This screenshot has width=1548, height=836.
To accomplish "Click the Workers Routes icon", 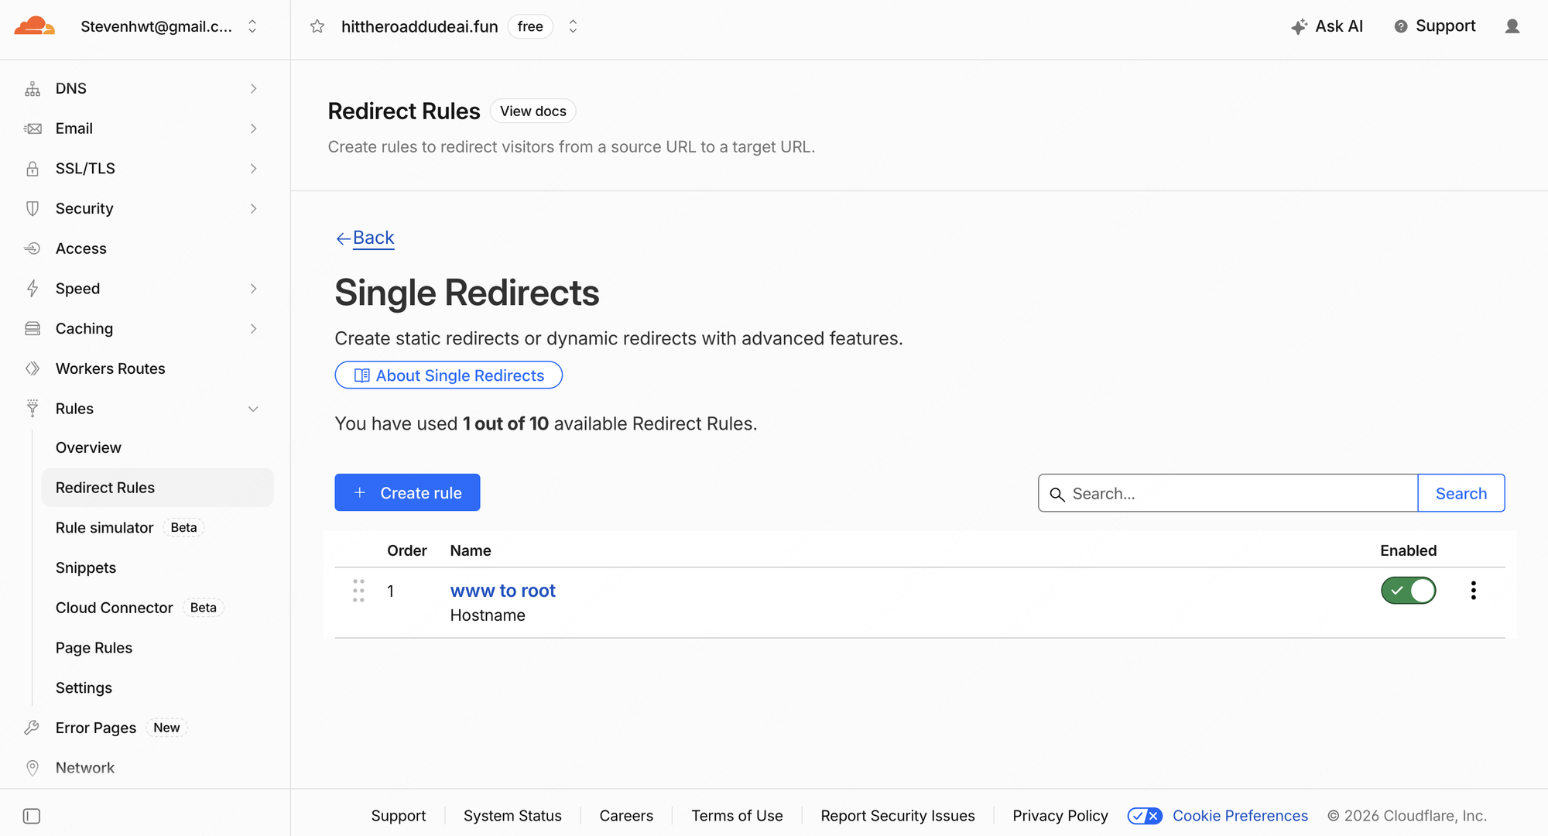I will (x=33, y=368).
